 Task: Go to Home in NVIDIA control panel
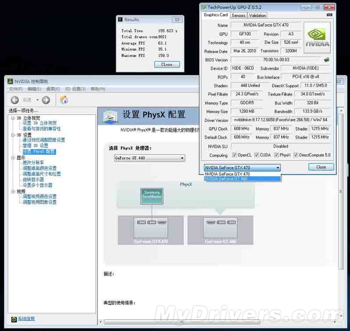pos(64,100)
